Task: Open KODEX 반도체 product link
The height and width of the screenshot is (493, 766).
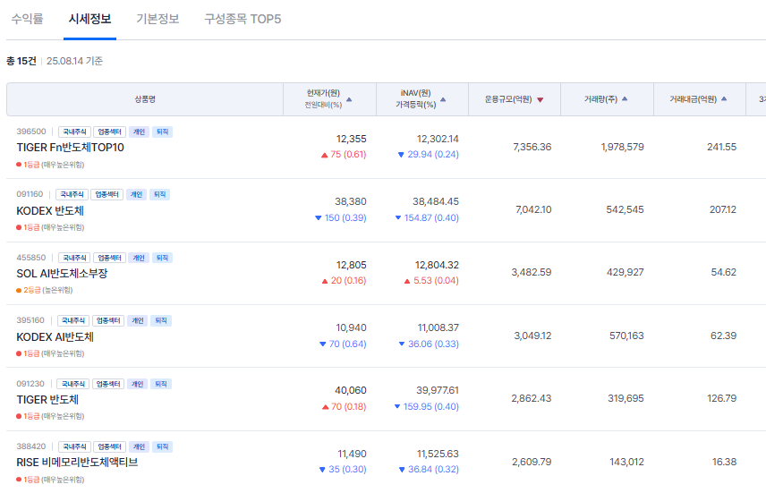Action: tap(50, 210)
